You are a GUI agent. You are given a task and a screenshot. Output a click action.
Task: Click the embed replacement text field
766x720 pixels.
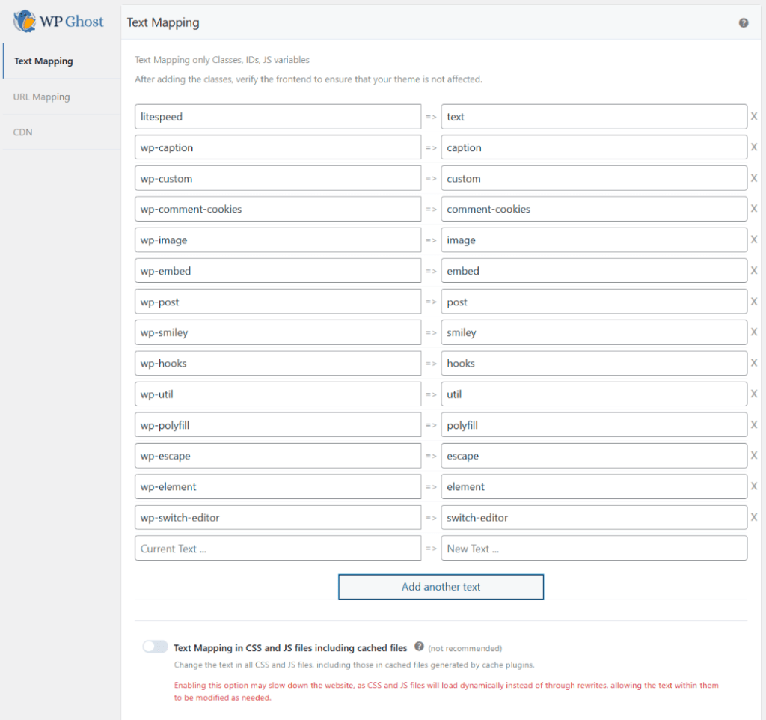(593, 270)
